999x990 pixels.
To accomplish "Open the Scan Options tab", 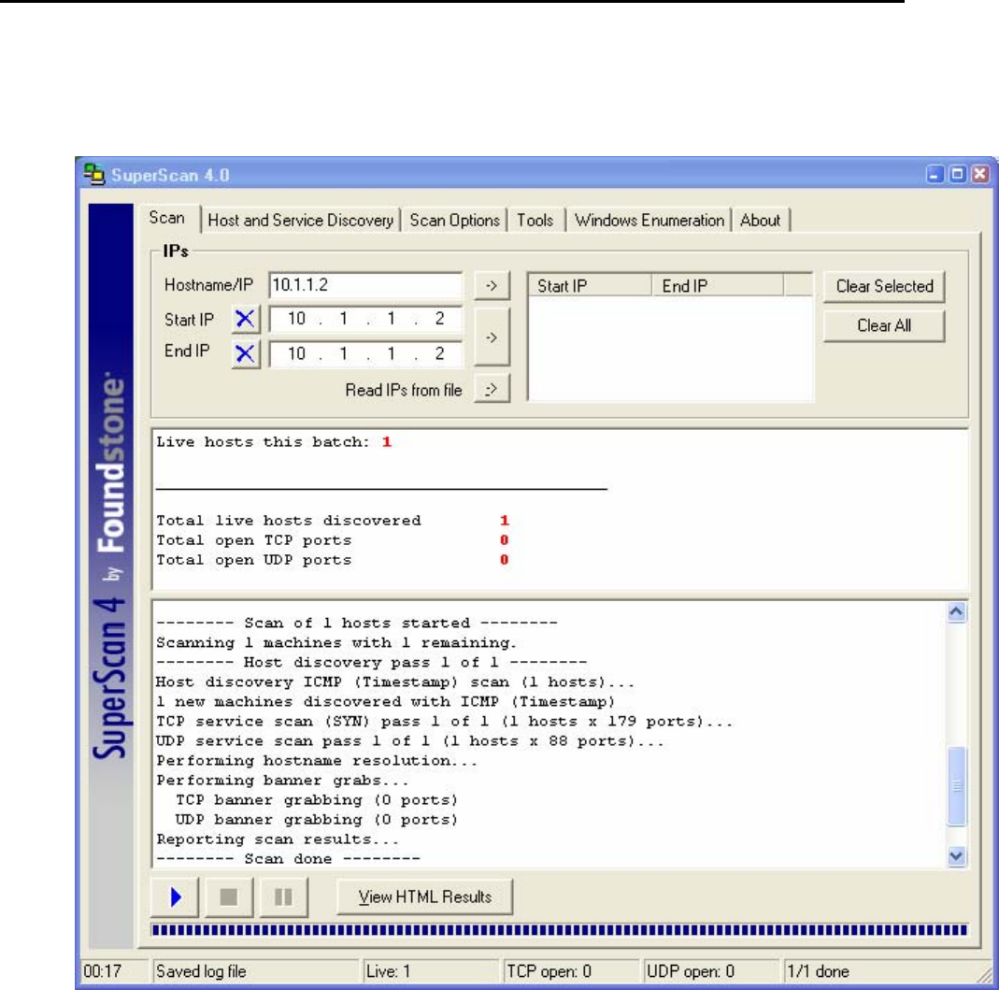I will click(454, 221).
